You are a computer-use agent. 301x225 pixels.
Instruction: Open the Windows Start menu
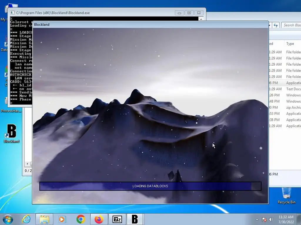coord(8,219)
